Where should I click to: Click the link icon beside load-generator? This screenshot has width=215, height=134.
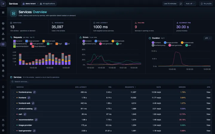pyautogui.click(x=34, y=131)
